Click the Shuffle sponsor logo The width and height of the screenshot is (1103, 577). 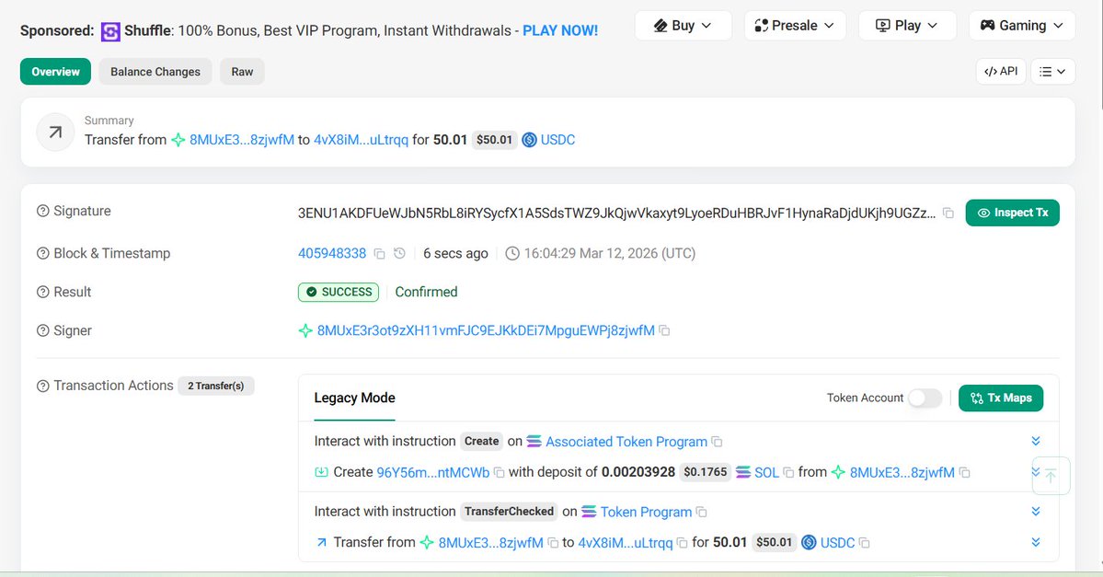tap(110, 31)
